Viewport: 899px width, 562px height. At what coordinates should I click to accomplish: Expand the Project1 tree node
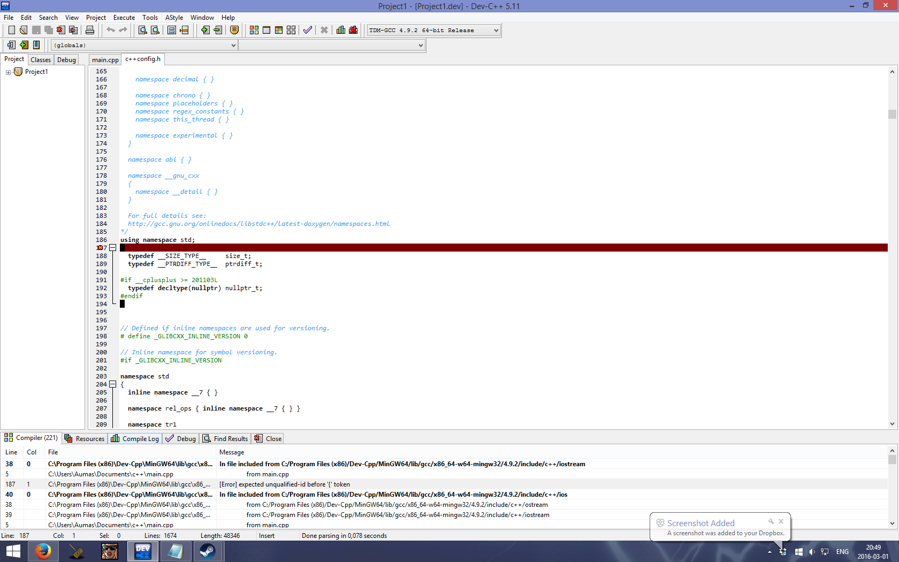point(8,72)
